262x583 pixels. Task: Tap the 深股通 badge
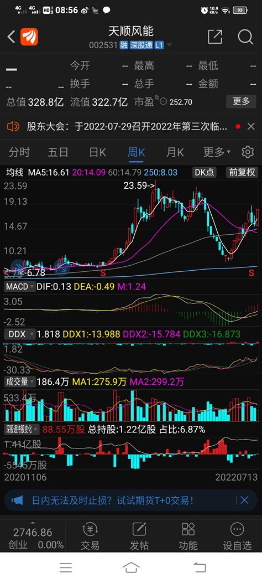(x=142, y=45)
